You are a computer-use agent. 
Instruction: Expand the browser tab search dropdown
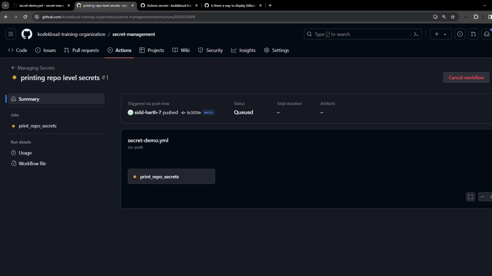pyautogui.click(x=5, y=5)
